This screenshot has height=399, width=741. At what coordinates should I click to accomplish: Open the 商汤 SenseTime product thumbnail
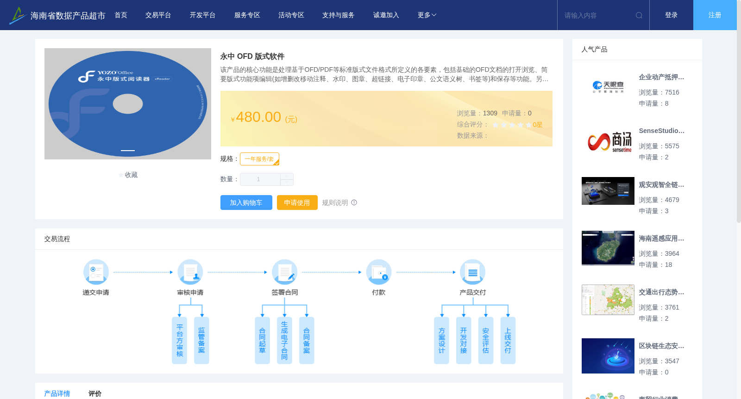[x=608, y=141]
